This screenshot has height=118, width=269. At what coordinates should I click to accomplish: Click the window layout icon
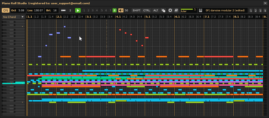[x=176, y=11]
